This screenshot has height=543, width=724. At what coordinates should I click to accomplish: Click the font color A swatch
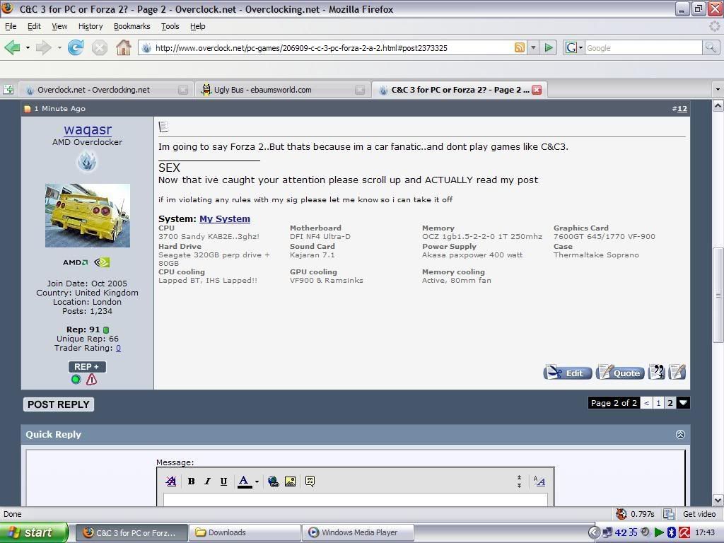coord(244,481)
